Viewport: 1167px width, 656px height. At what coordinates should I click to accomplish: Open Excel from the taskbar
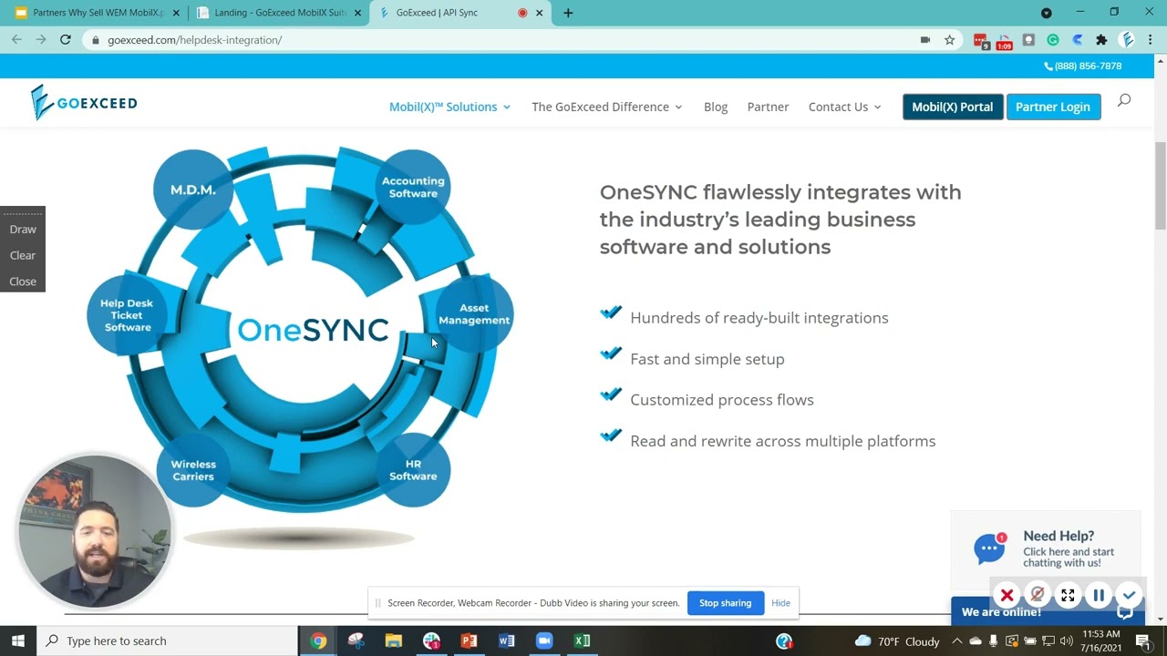coord(582,641)
